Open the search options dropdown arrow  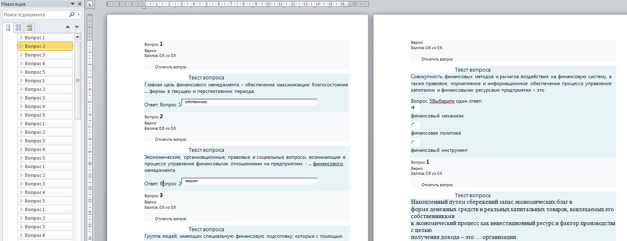(x=79, y=15)
